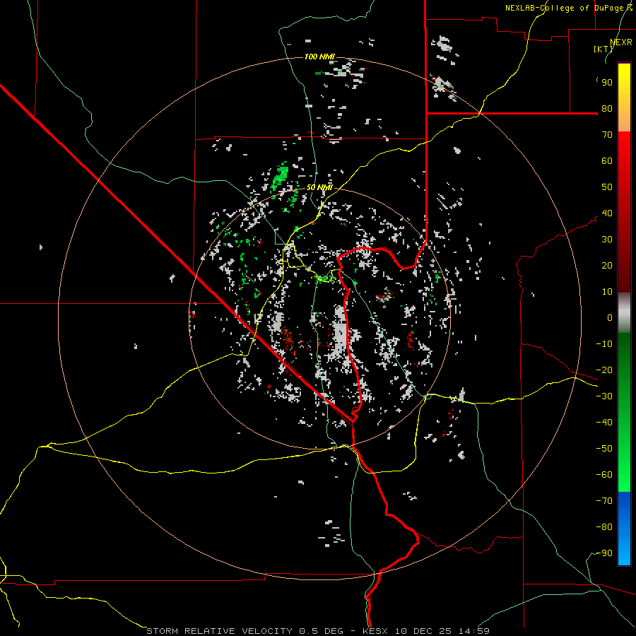
Task: Select the positive "60" scale value
Action: coord(607,161)
